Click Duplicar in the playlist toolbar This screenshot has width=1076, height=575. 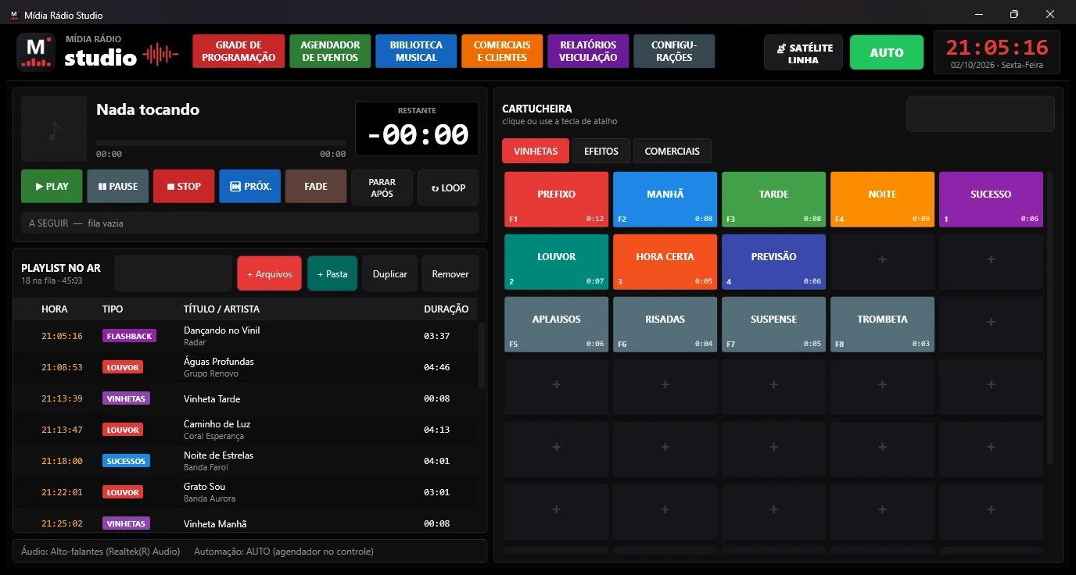[x=390, y=273]
